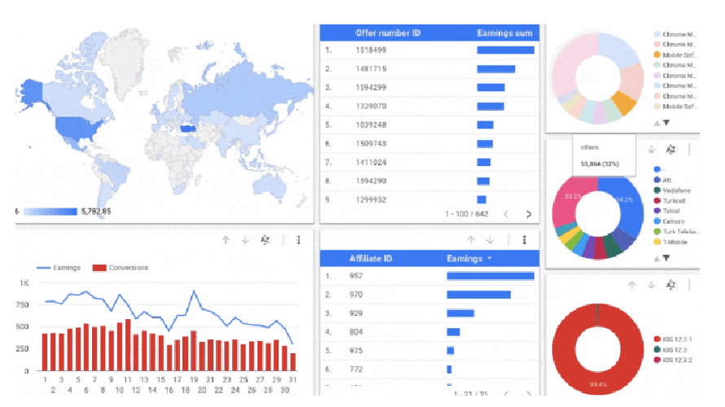Image resolution: width=725 pixels, height=407 pixels.
Task: Click drill-down arrow above iOS version donut
Action: [x=651, y=285]
